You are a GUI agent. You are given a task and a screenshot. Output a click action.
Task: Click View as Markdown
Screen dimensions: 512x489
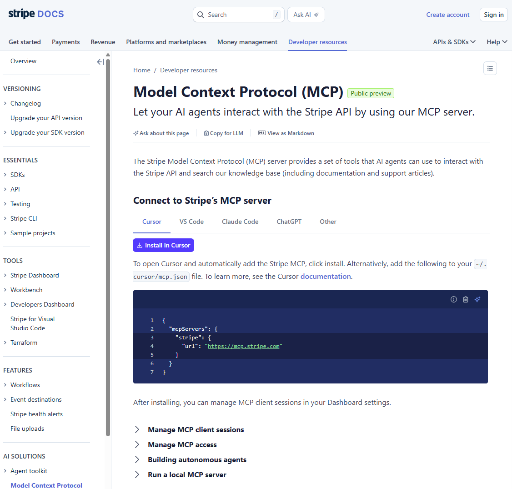point(286,133)
